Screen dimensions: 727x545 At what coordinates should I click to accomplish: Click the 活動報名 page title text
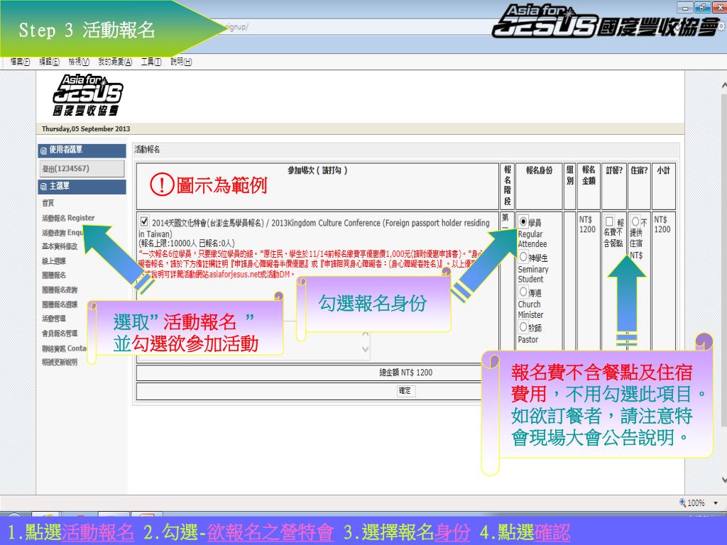click(147, 149)
